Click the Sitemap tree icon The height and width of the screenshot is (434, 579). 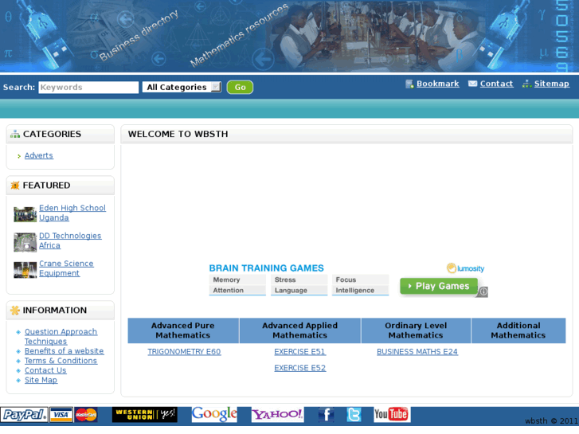click(527, 84)
